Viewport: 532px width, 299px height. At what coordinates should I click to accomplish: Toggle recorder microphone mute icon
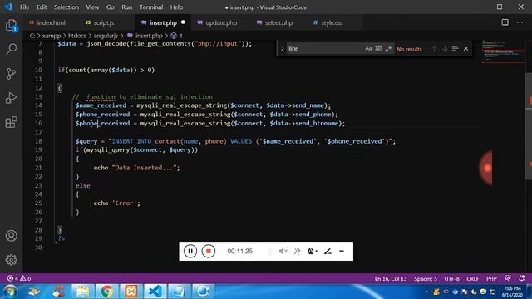(x=298, y=251)
